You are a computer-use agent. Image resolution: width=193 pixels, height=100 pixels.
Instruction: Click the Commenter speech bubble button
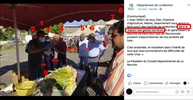coord(154,83)
